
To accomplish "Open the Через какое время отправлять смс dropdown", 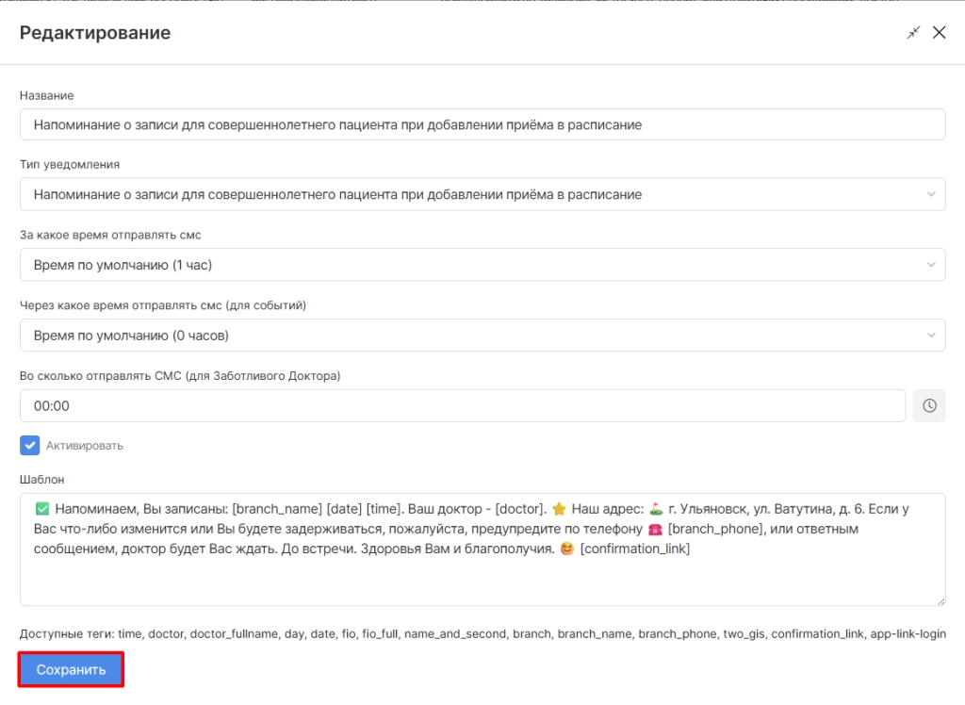I will click(x=482, y=335).
